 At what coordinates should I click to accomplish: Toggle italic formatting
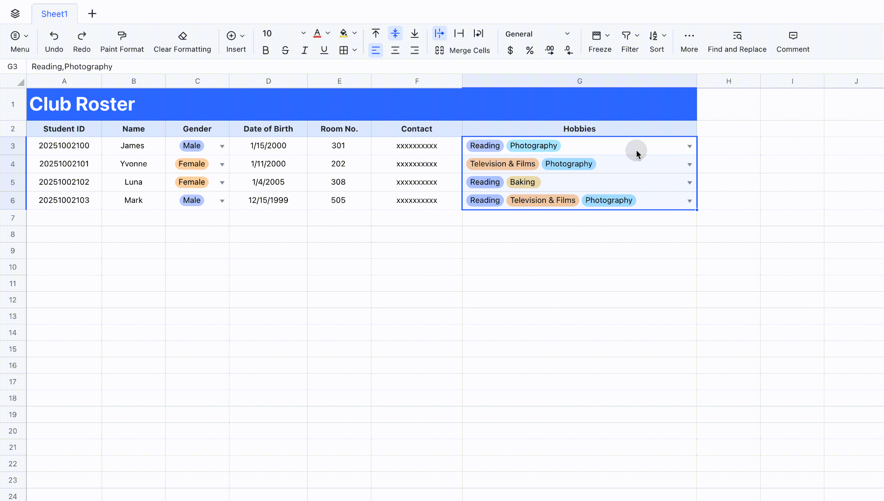[x=304, y=50]
